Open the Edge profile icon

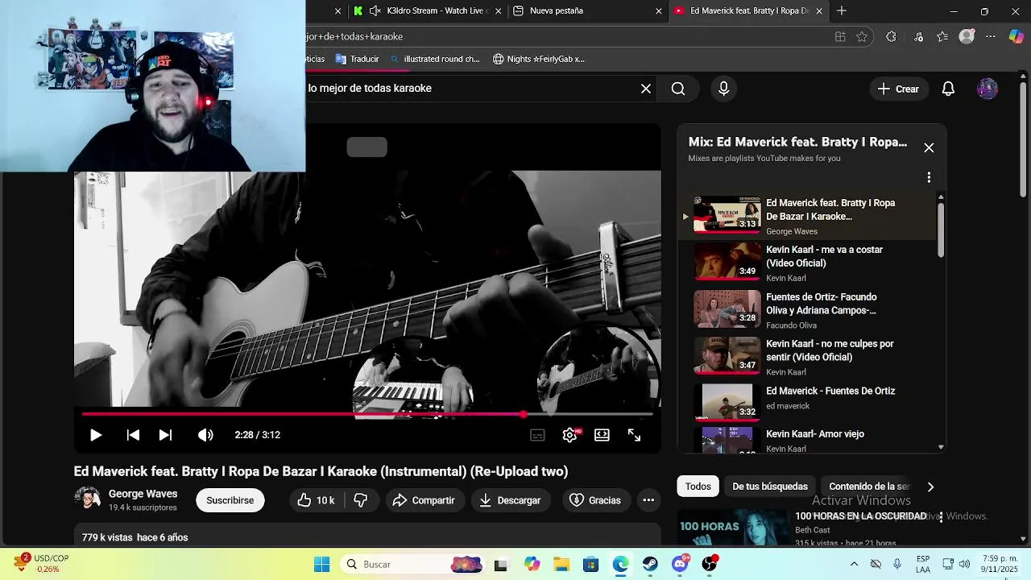pyautogui.click(x=967, y=36)
